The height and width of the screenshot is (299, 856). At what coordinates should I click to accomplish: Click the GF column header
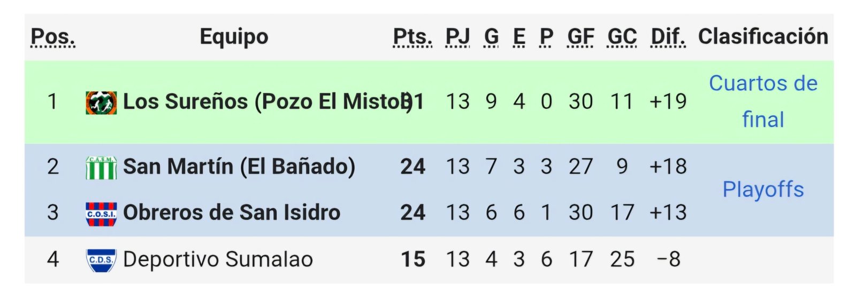[580, 37]
